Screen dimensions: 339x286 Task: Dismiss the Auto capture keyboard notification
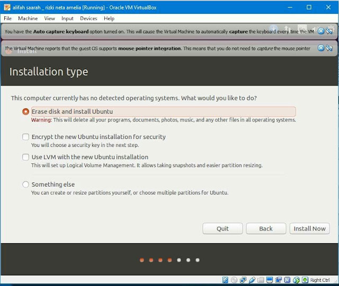coord(321,31)
